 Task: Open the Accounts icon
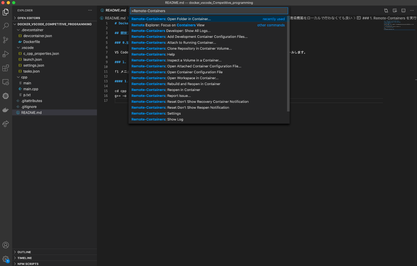point(6,245)
